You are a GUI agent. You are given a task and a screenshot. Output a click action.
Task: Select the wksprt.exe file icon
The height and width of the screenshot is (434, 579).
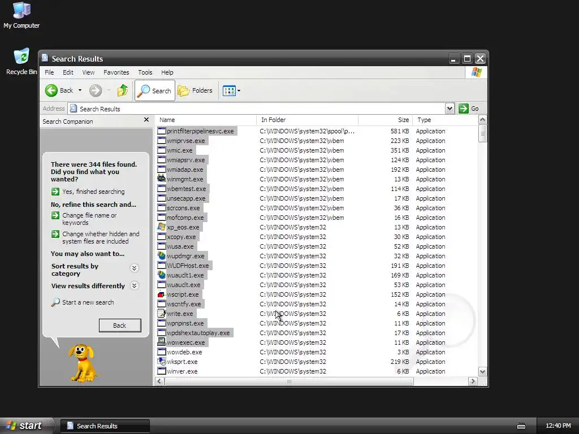coord(161,361)
